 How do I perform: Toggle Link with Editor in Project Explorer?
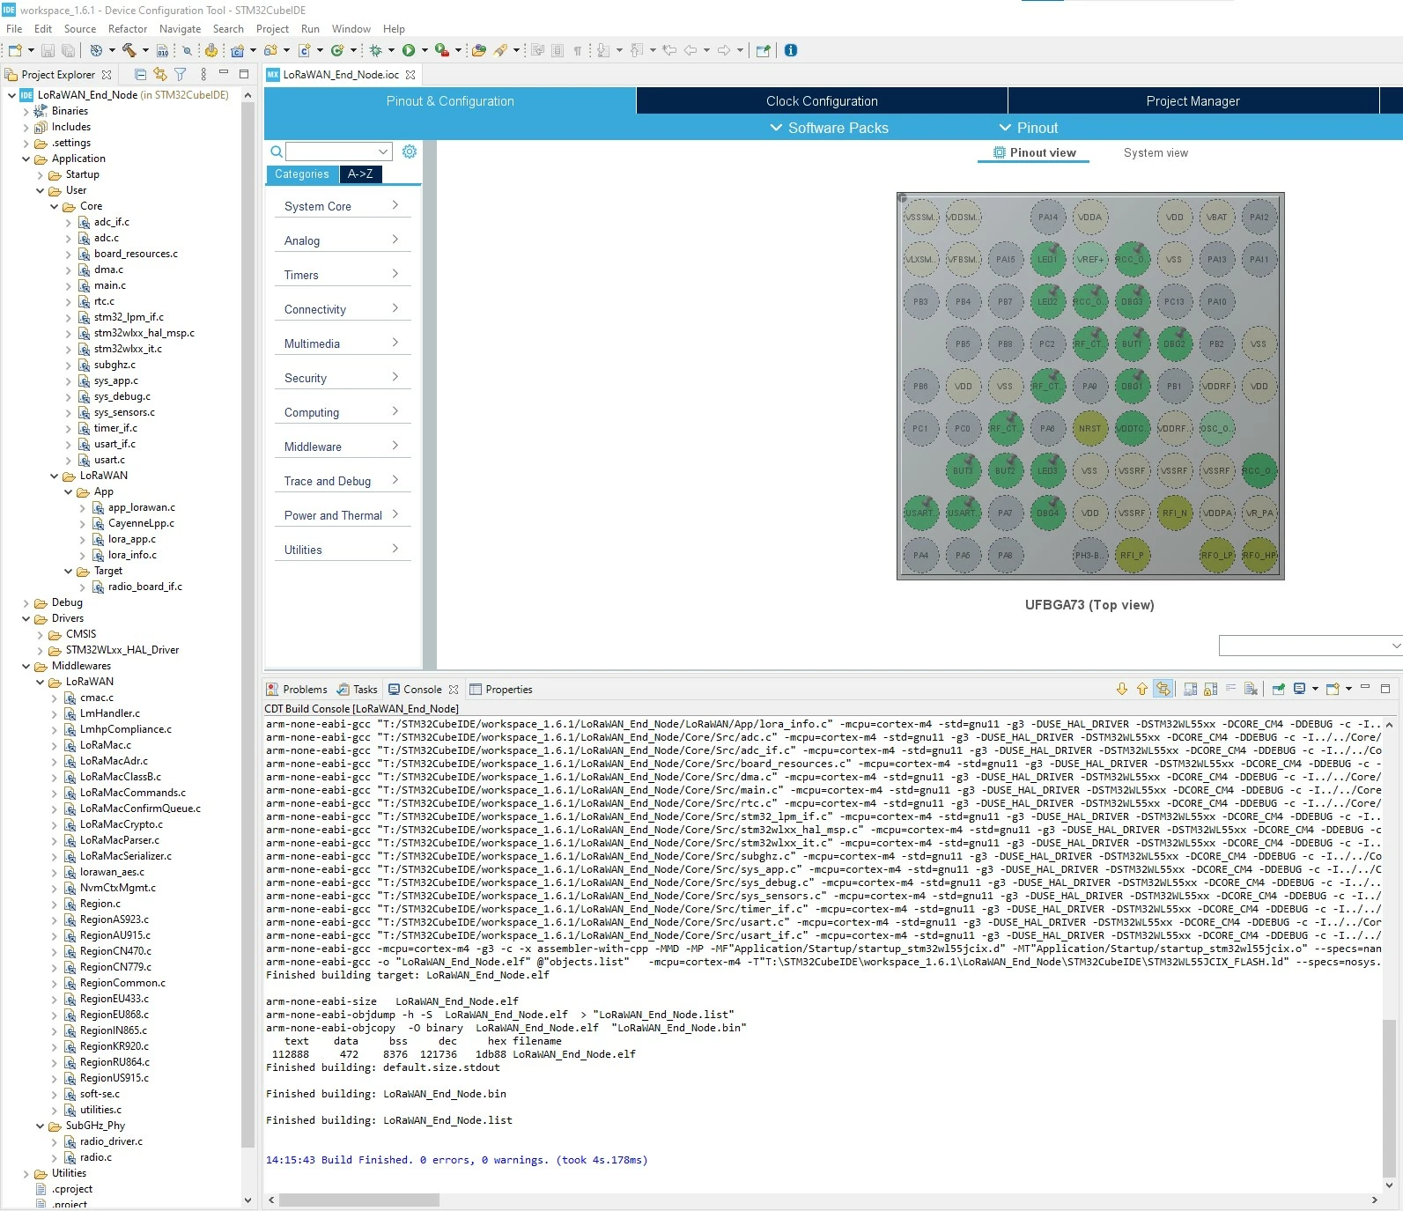pyautogui.click(x=160, y=74)
